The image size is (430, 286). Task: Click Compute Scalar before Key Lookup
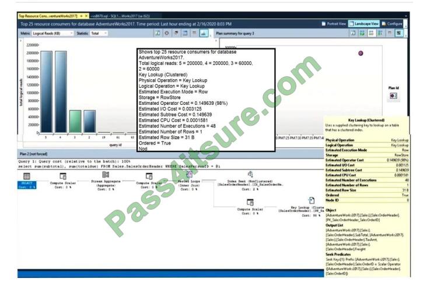click(x=250, y=207)
